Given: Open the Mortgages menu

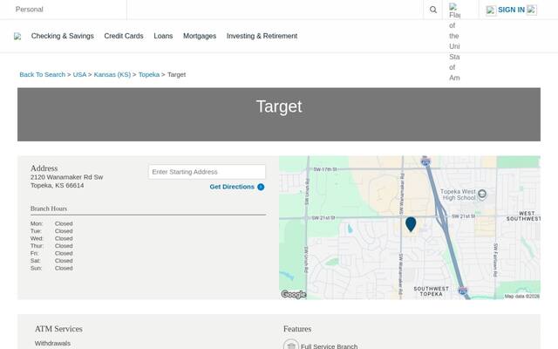Looking at the screenshot, I should pyautogui.click(x=200, y=36).
